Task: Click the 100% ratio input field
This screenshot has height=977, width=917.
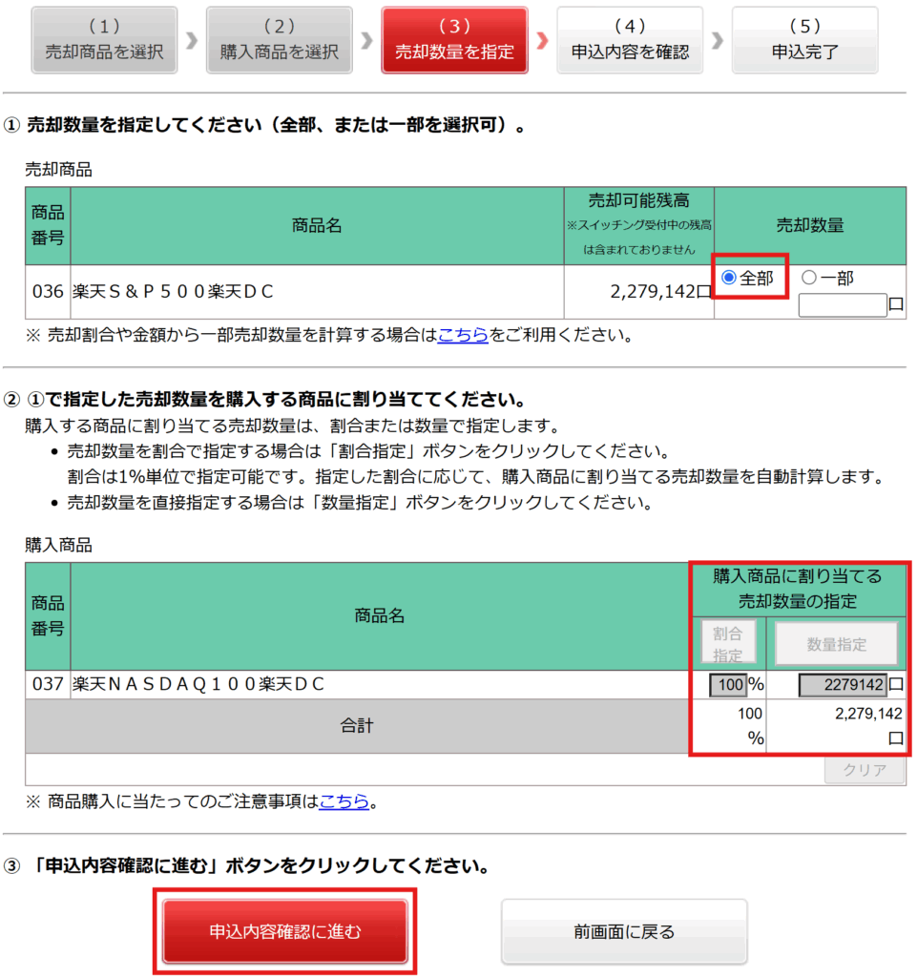Action: [728, 685]
